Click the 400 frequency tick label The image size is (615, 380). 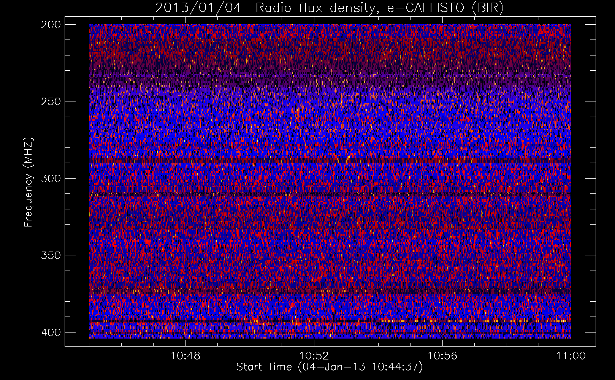click(x=51, y=332)
